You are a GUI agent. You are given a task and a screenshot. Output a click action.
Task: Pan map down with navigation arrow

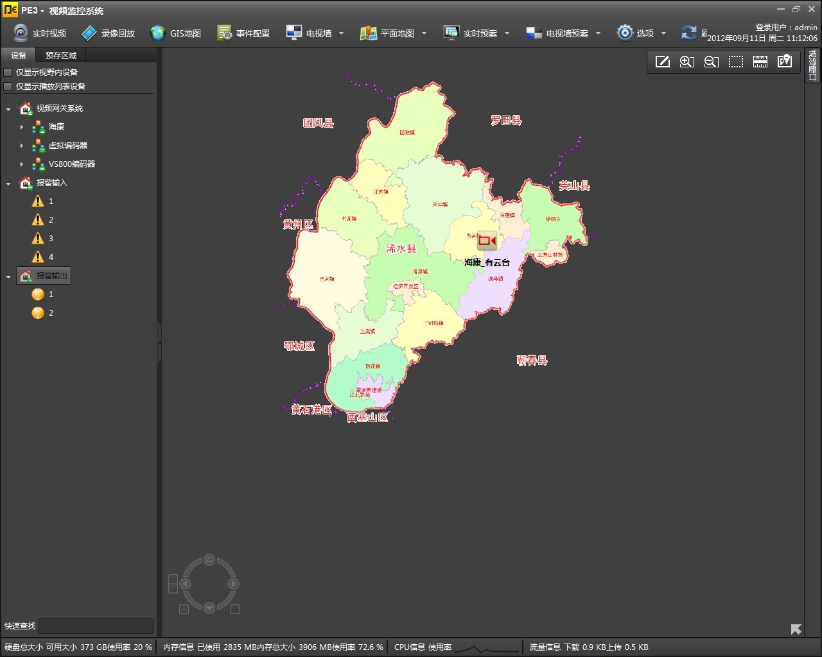coord(209,608)
